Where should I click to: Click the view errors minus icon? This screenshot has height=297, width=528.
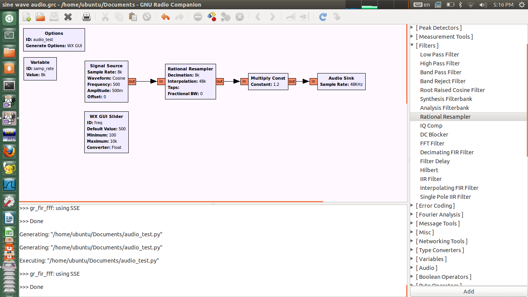[198, 17]
